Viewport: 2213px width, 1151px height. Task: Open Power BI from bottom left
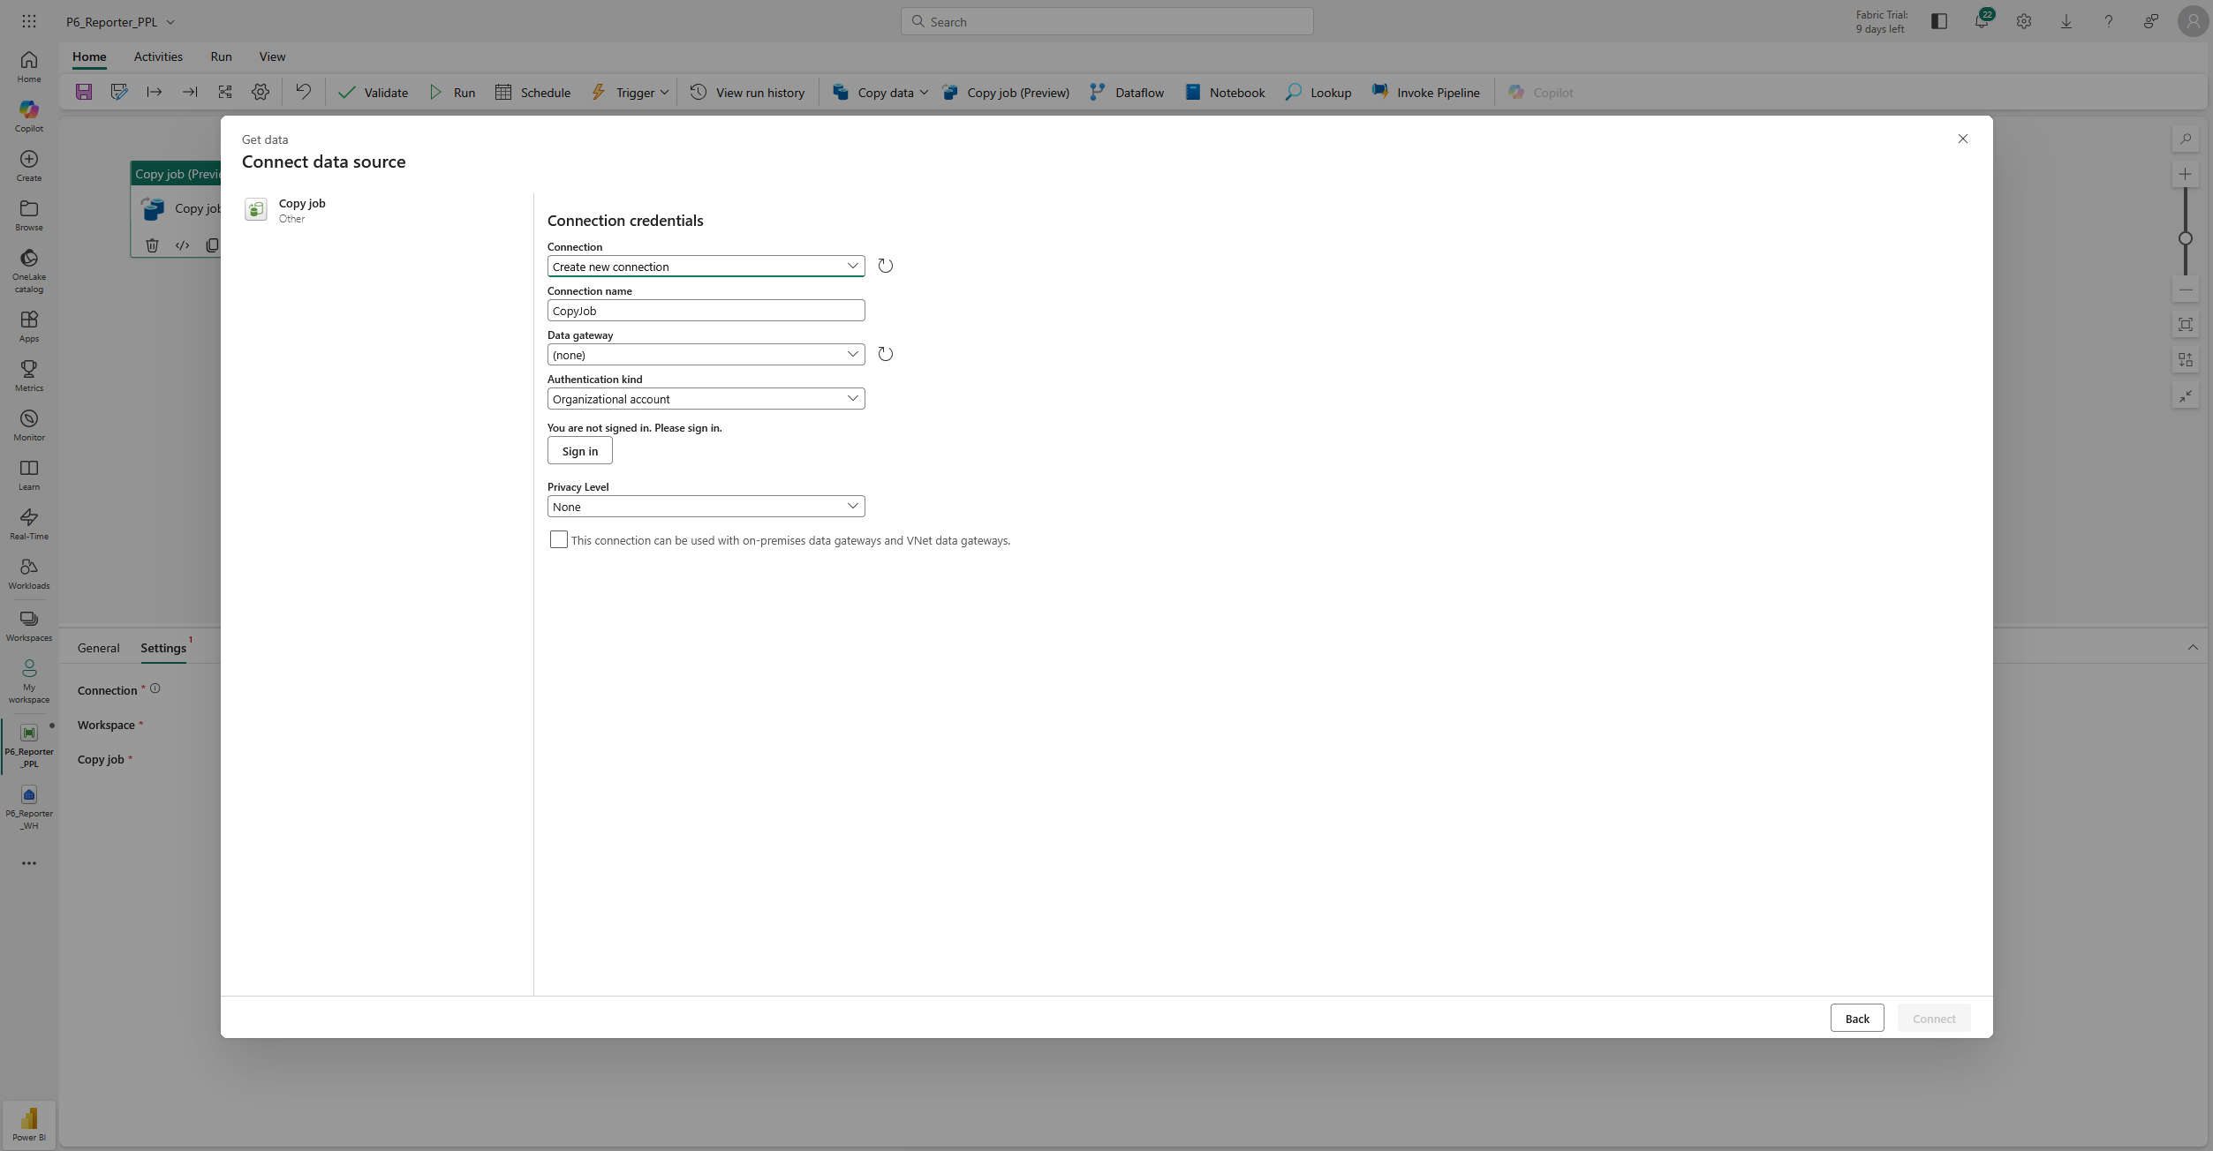click(28, 1122)
